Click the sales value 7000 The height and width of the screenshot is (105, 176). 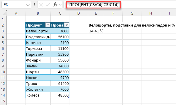pos(60,89)
